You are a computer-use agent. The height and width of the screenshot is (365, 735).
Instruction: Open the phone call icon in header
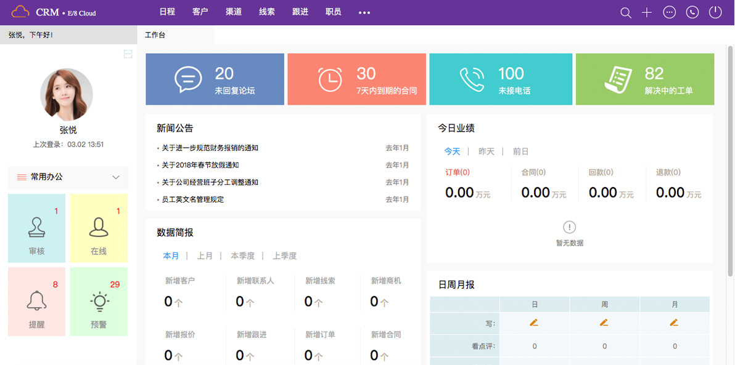(x=692, y=12)
